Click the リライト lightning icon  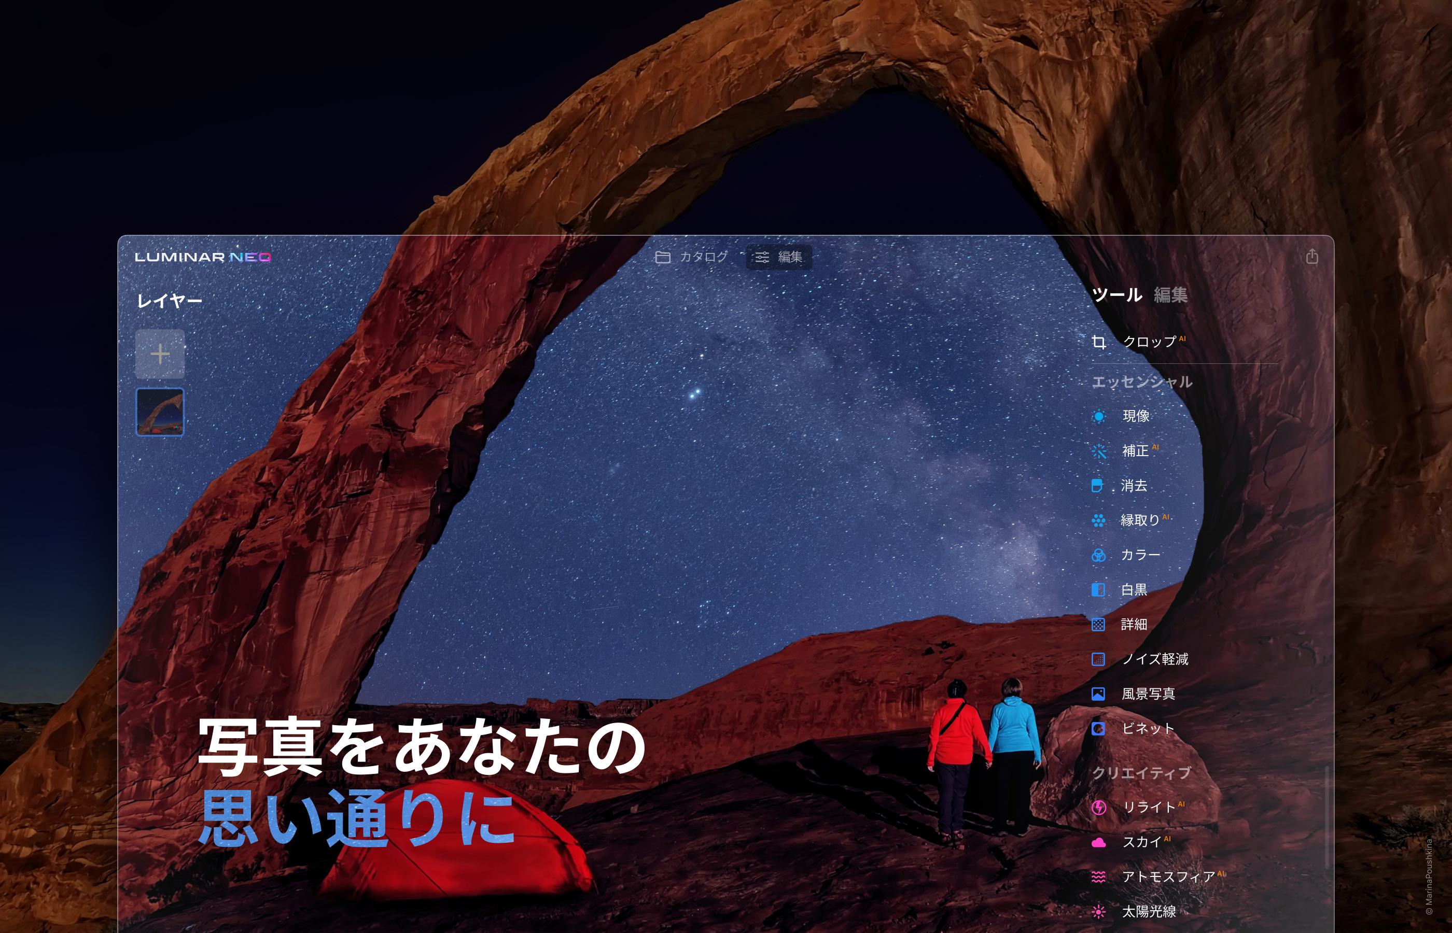pyautogui.click(x=1099, y=808)
